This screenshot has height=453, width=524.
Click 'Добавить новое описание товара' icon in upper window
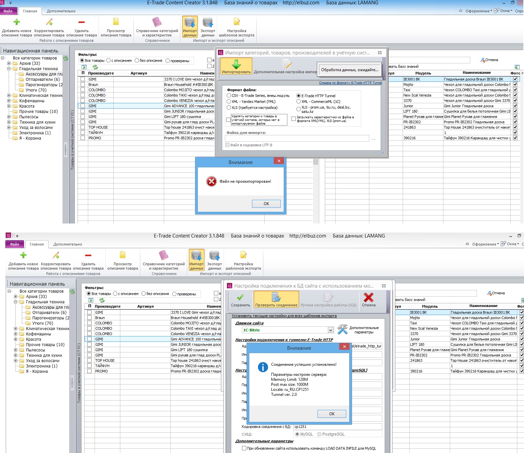[x=16, y=22]
